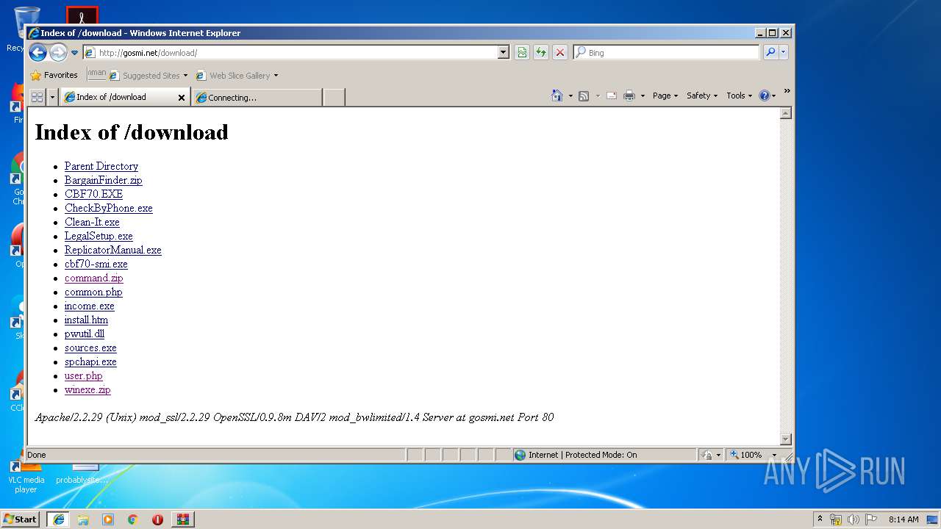
Task: Click the cbf70-smi.exe link
Action: 96,264
